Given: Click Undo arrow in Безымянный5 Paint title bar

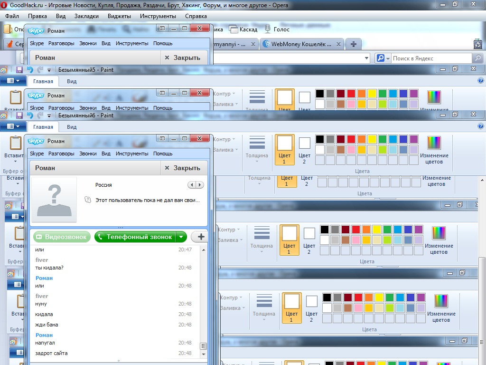Looking at the screenshot, I should (30, 70).
